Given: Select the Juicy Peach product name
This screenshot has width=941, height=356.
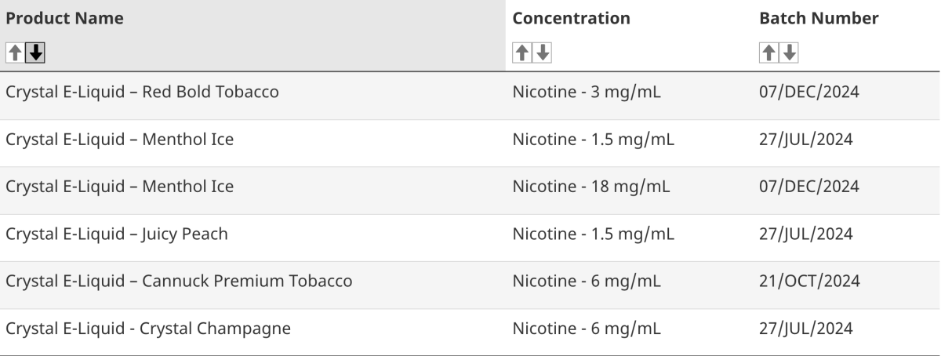Looking at the screenshot, I should (117, 234).
